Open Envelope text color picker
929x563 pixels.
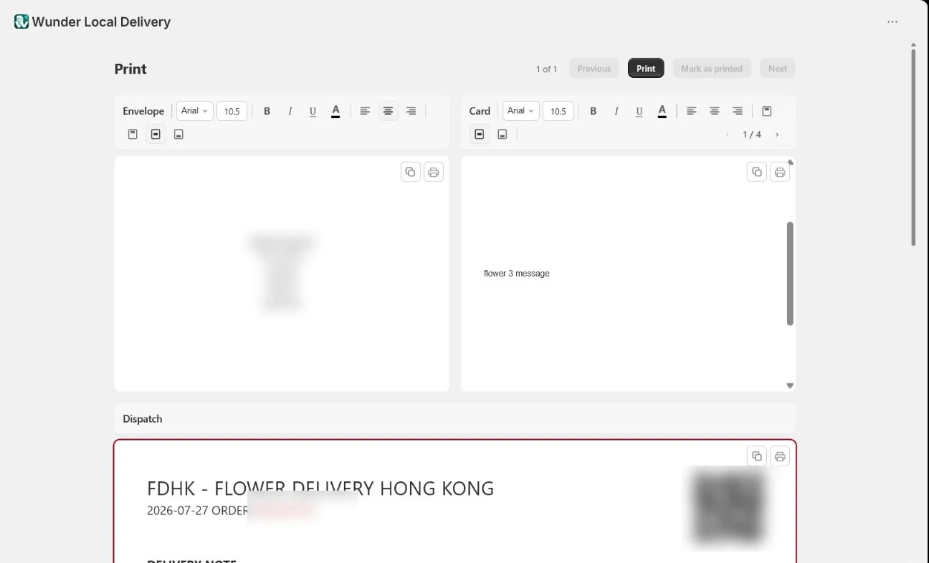click(x=335, y=111)
